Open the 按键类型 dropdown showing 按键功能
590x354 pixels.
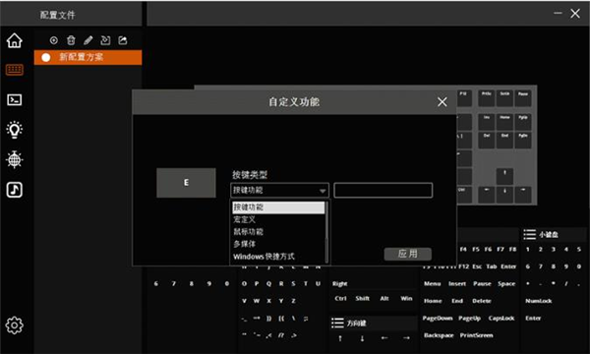[x=279, y=191]
